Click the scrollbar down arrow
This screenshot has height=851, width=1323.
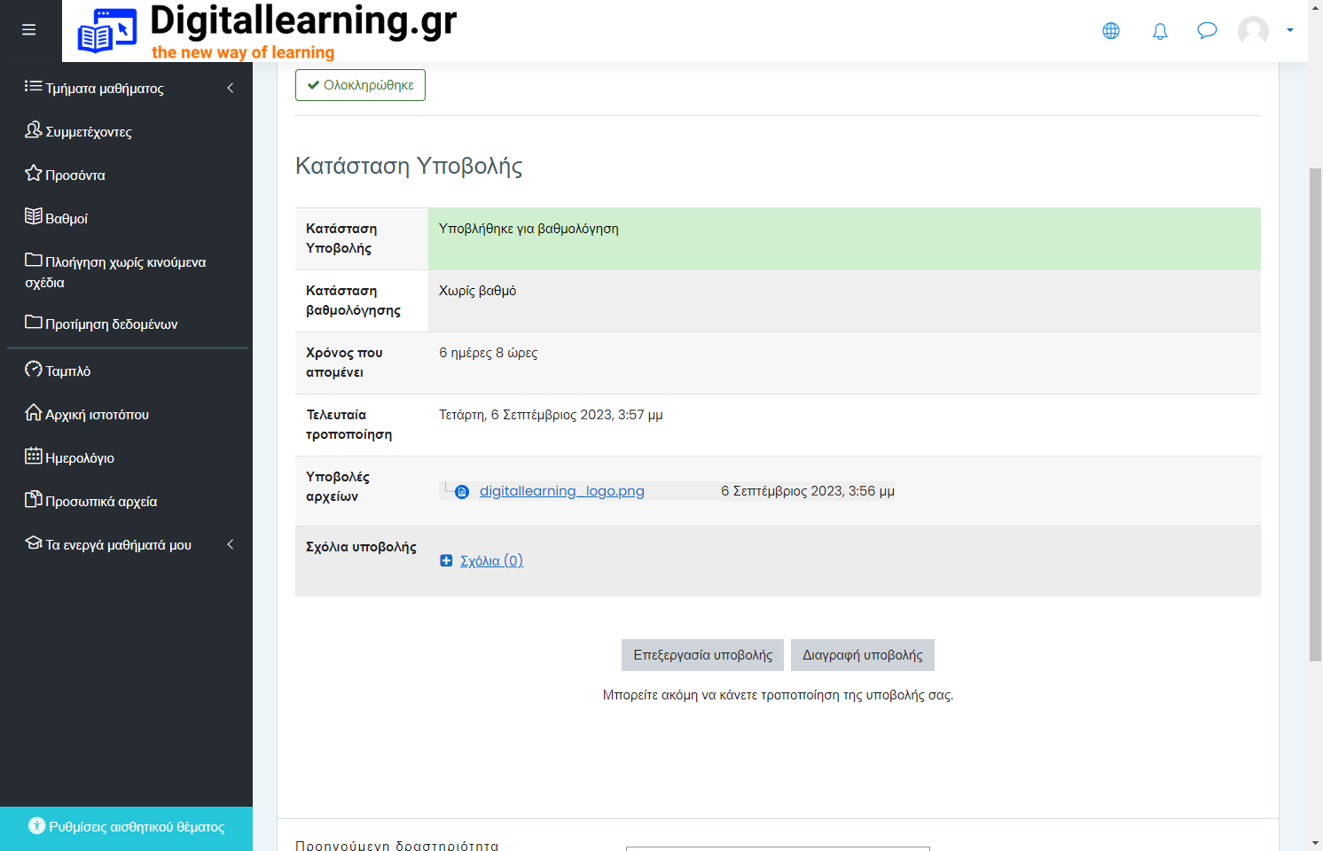click(1316, 843)
